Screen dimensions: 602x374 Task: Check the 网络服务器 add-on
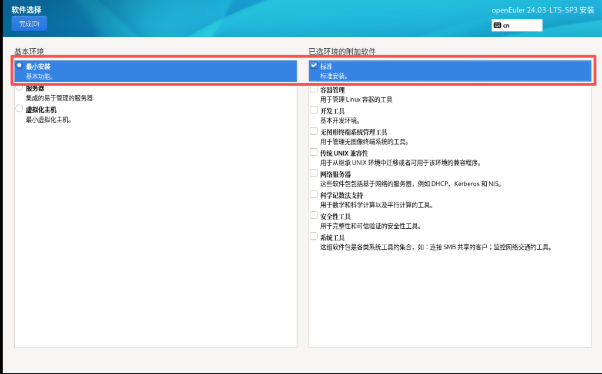314,173
